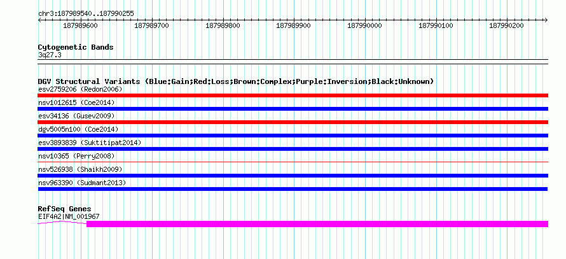Open the nsv10365 (Perry2008) label
566x259 pixels.
(76, 156)
